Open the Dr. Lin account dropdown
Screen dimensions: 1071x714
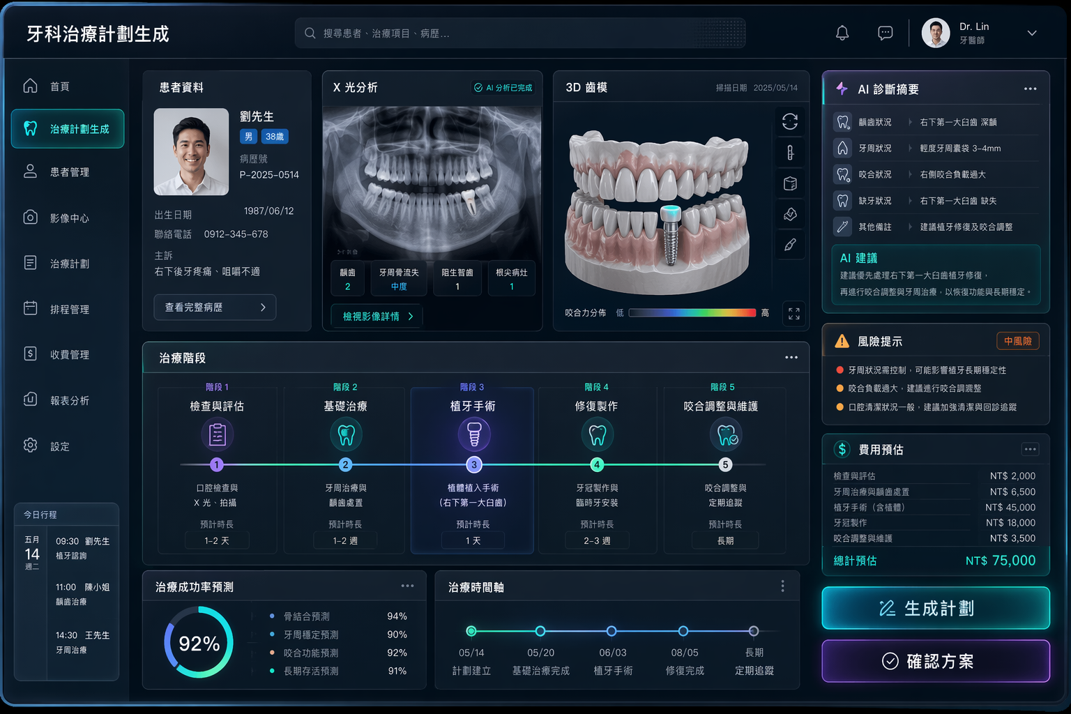(x=1031, y=33)
